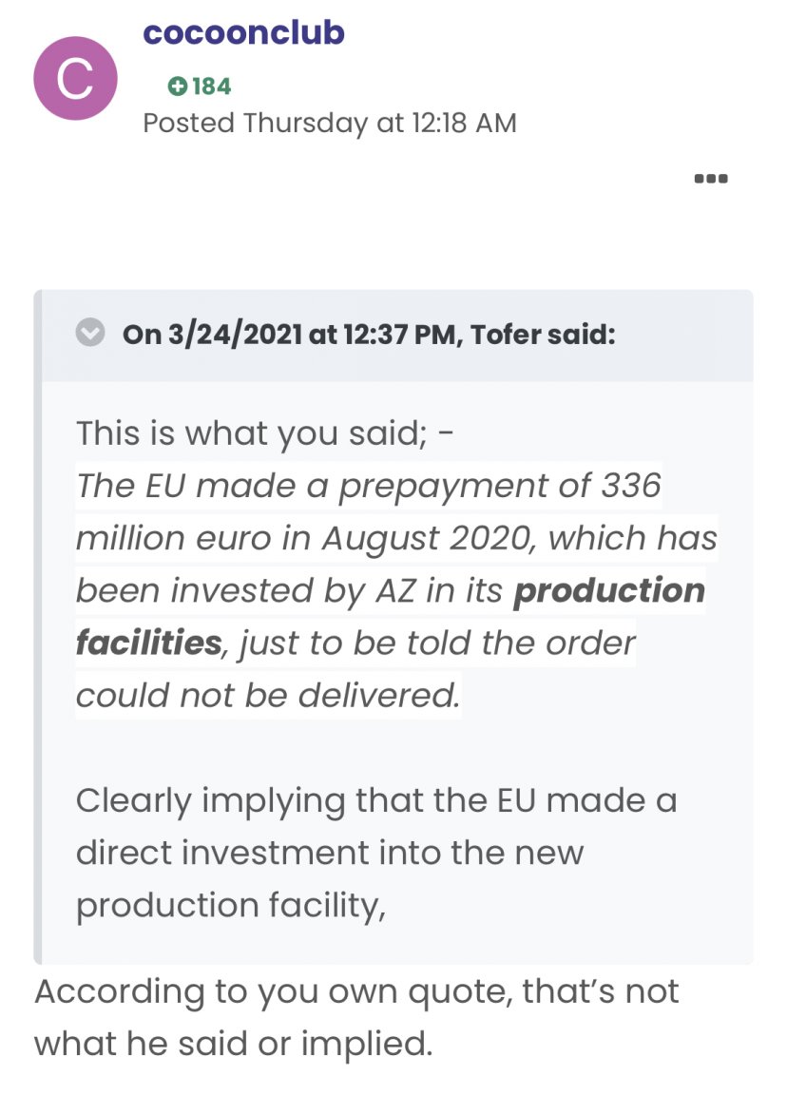Open the three-dot post options menu
787x1095 pixels.
point(711,178)
